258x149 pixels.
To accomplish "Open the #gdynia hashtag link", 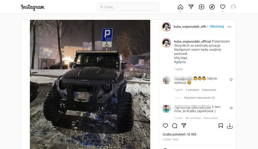I will [x=180, y=62].
